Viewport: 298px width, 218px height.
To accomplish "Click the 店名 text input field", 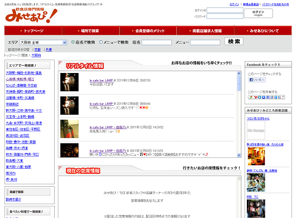I will (157, 42).
